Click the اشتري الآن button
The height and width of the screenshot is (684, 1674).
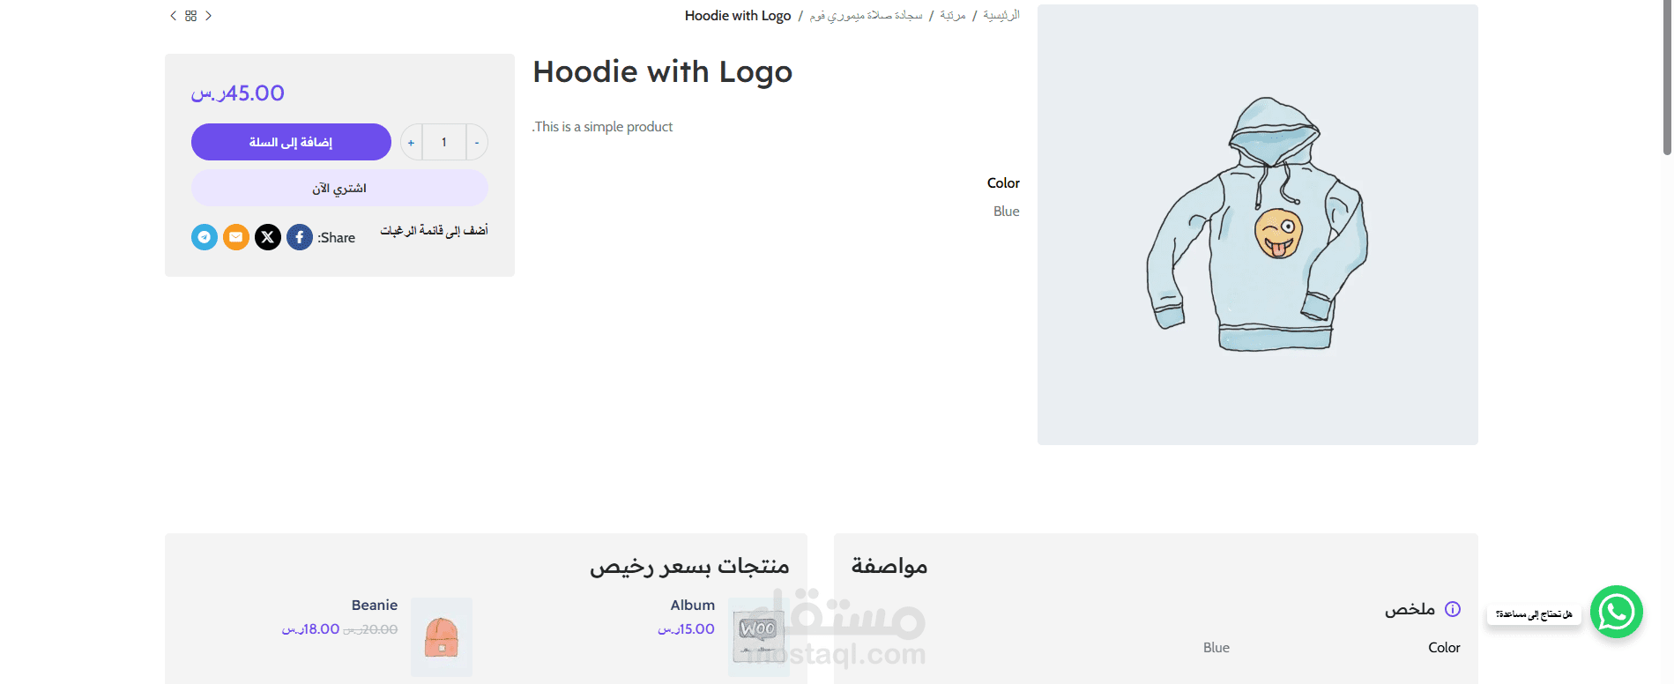coord(339,188)
